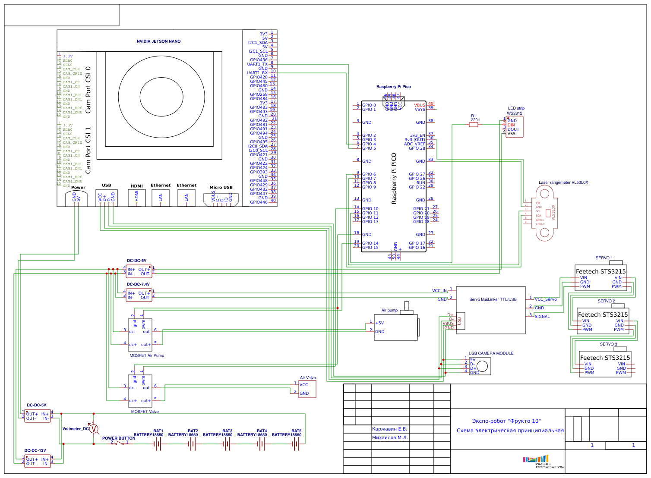Click the Air Valve connector block
The height and width of the screenshot is (478, 651).
[x=307, y=389]
